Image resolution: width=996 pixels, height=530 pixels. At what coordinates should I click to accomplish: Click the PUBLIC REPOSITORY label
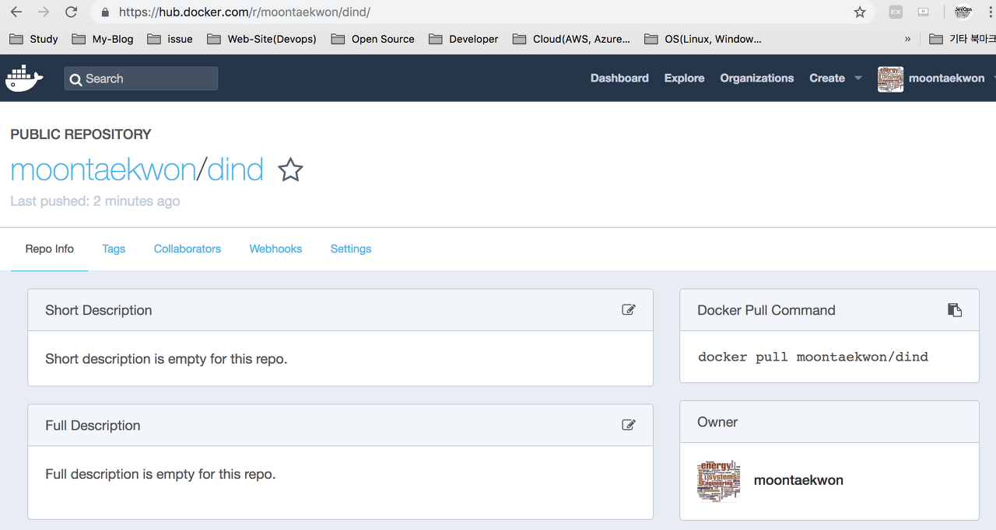coord(81,134)
